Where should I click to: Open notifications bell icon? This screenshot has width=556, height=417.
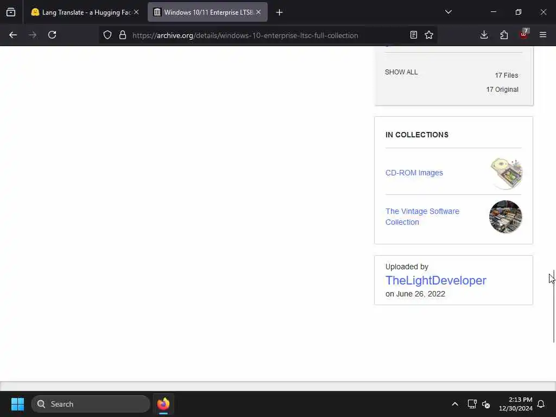[x=541, y=404]
